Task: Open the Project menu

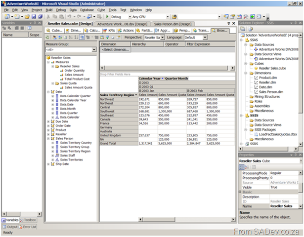Action: (x=37, y=10)
